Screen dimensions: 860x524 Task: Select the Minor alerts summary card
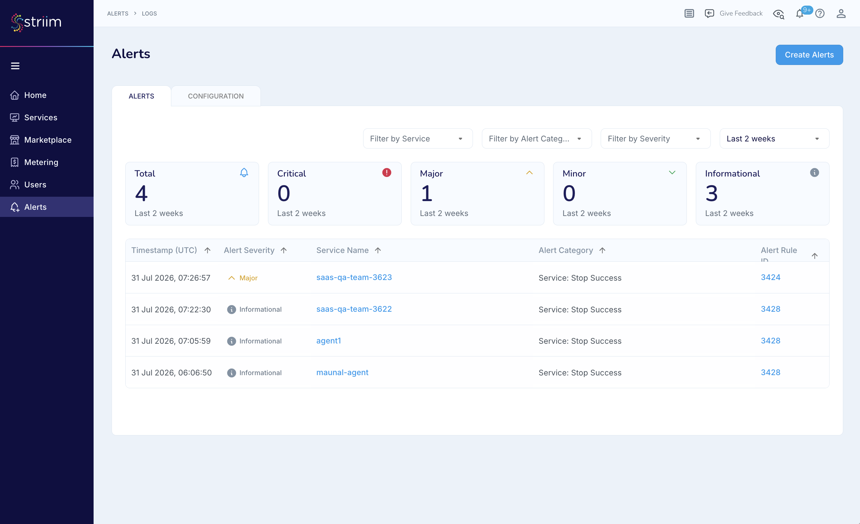620,193
